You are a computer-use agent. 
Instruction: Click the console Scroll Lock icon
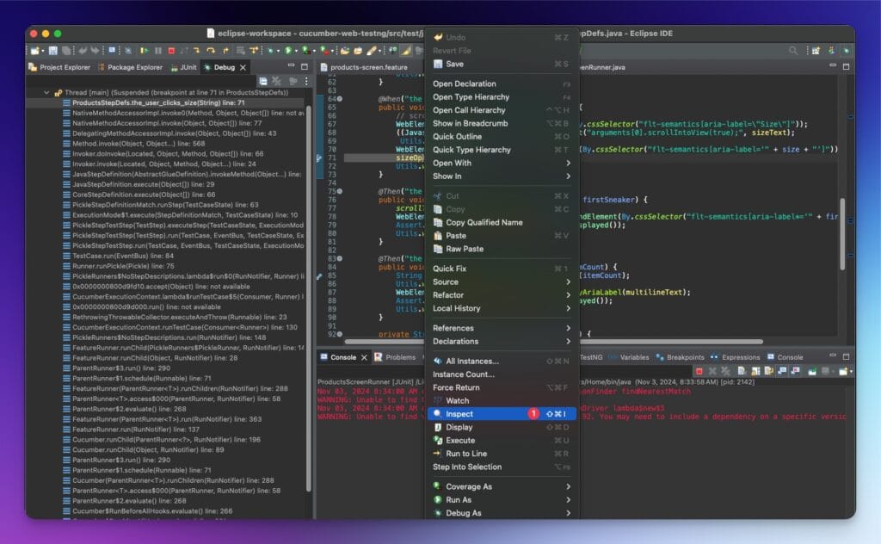click(x=755, y=371)
